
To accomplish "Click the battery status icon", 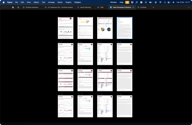I will coord(151,2).
